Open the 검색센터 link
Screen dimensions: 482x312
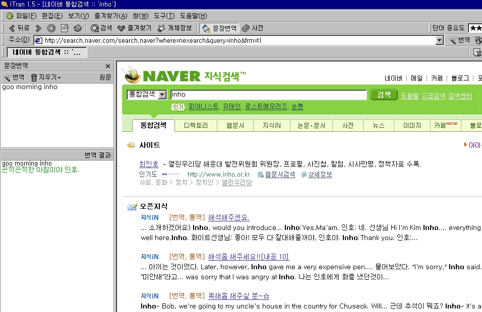pos(460,96)
